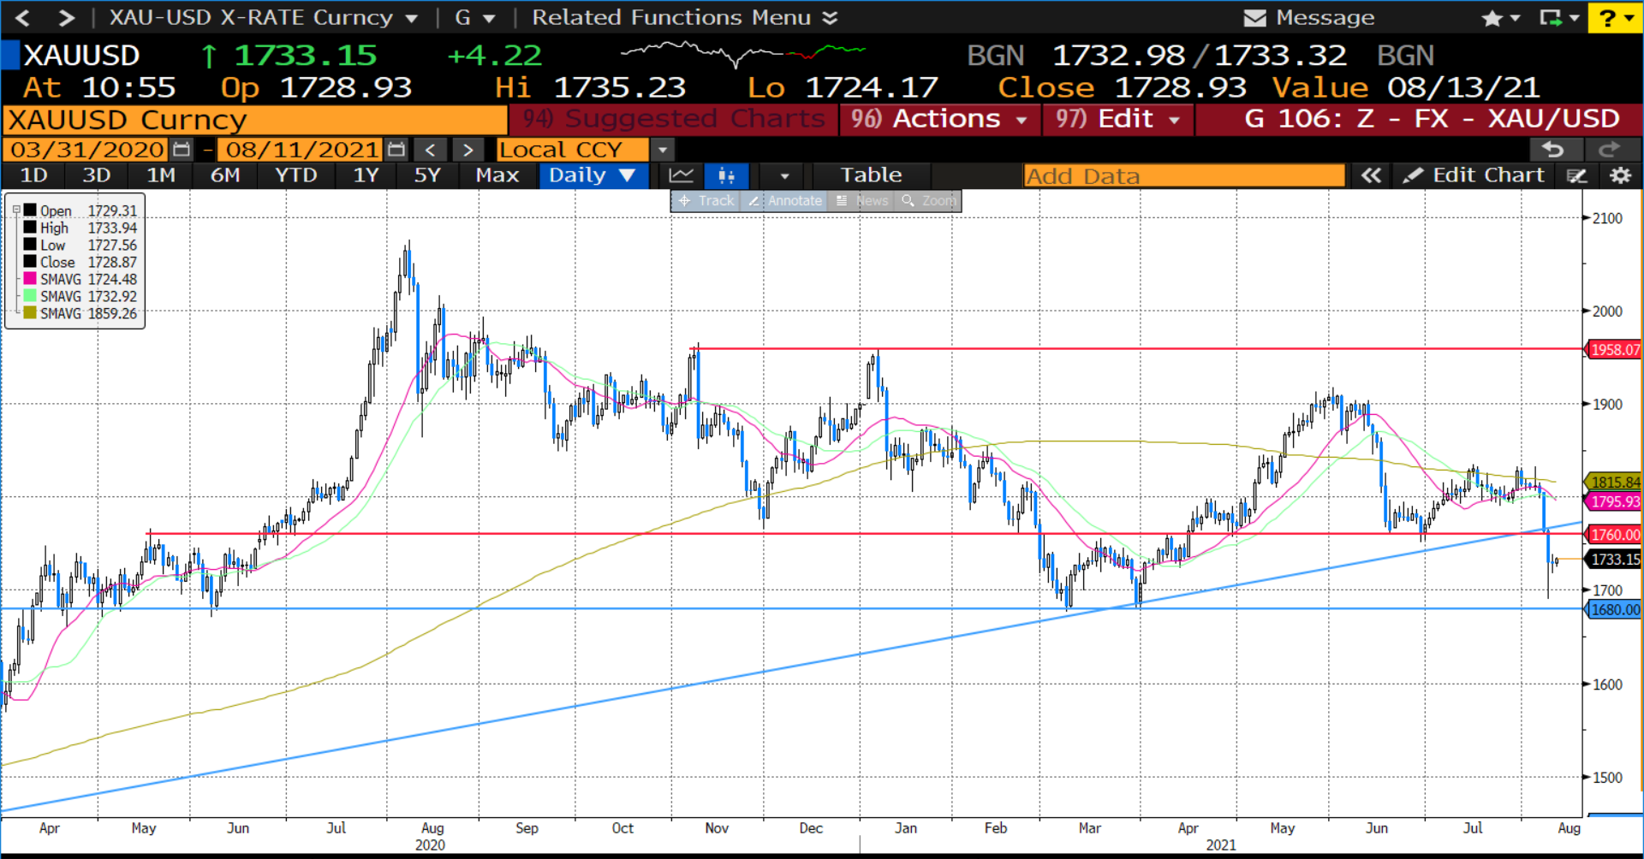Click the XAUUSD Curncy security field
1644x859 pixels.
click(x=255, y=120)
